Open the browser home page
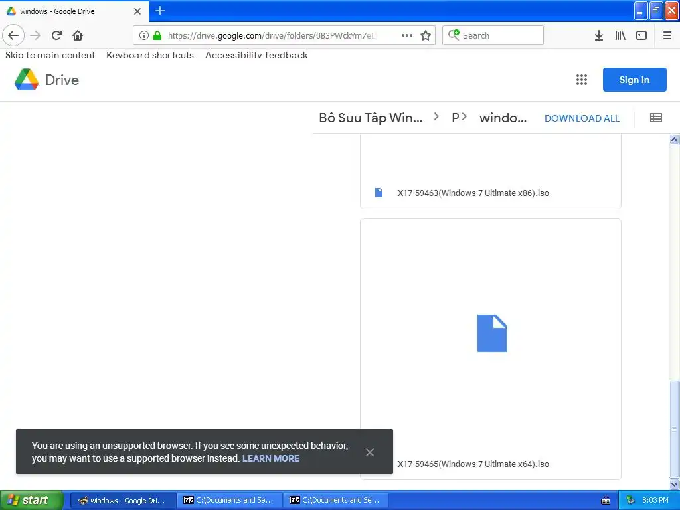 78,35
